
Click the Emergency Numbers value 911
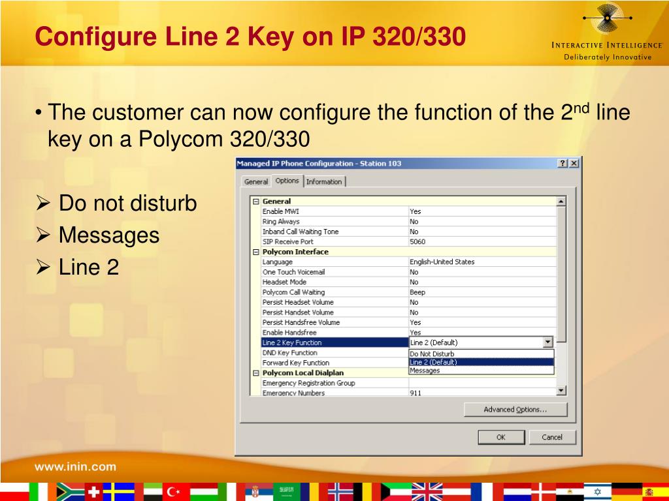(415, 393)
